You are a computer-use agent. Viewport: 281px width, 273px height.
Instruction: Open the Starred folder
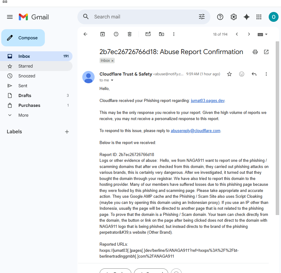click(36, 66)
